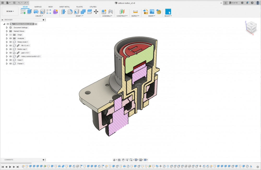Select the Fillet tool in Modify
Viewport: 261px width, 170px height.
point(70,12)
